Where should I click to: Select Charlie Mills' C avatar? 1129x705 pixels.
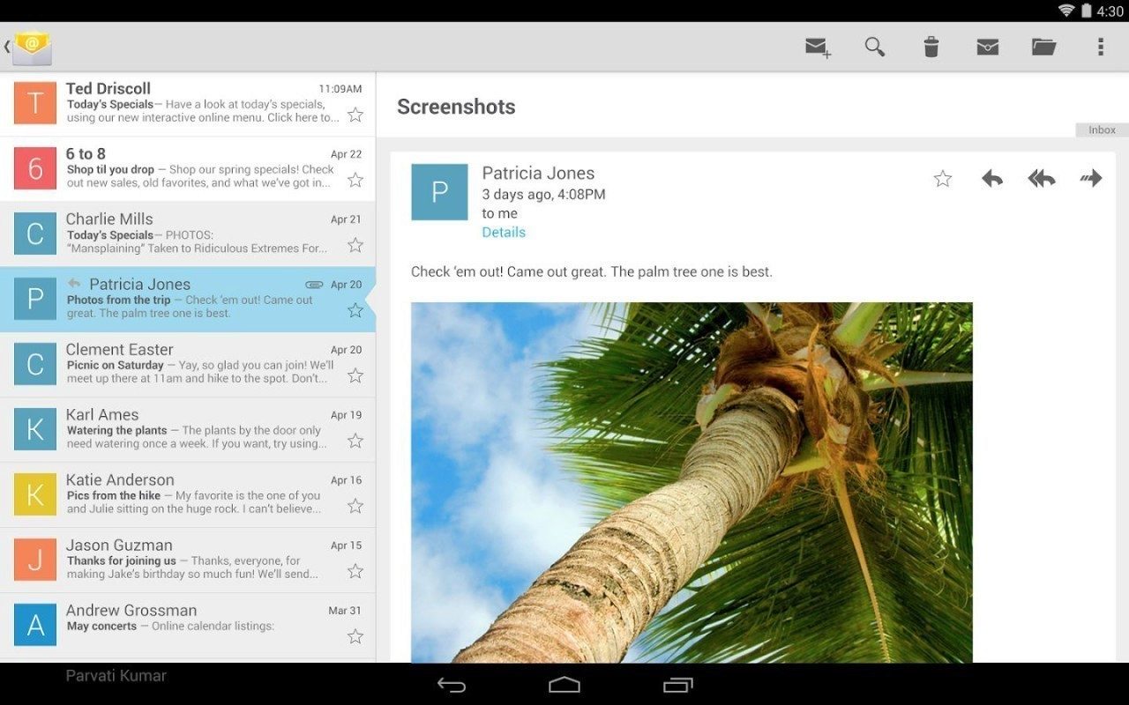[35, 234]
